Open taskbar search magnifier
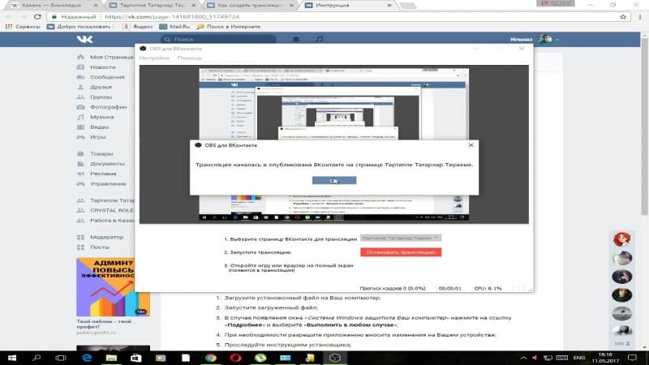 37,358
